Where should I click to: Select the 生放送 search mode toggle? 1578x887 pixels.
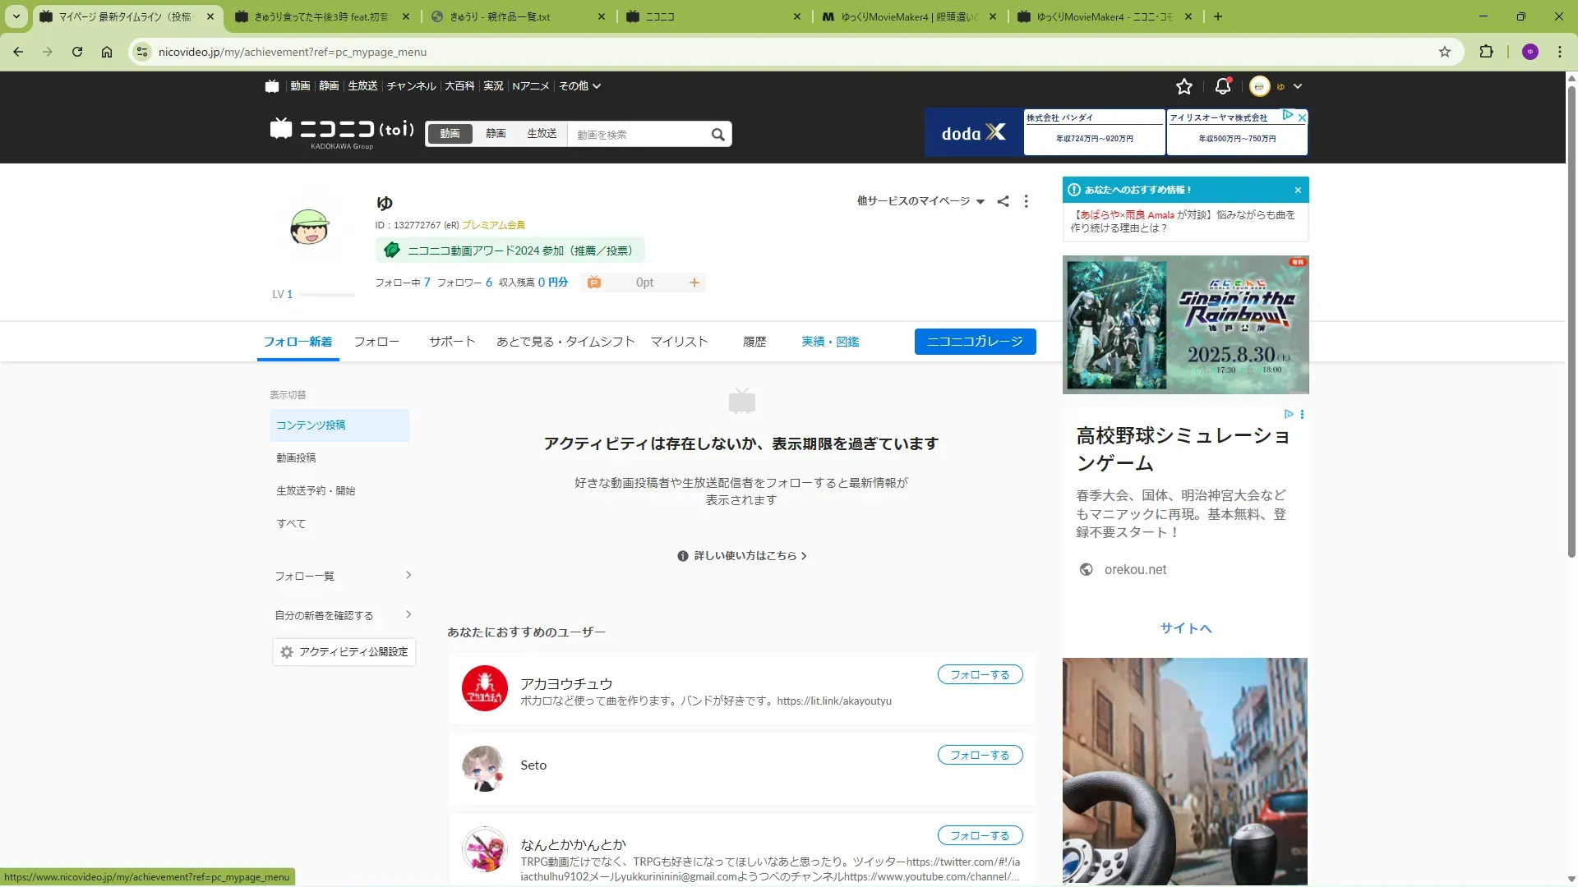click(x=542, y=134)
